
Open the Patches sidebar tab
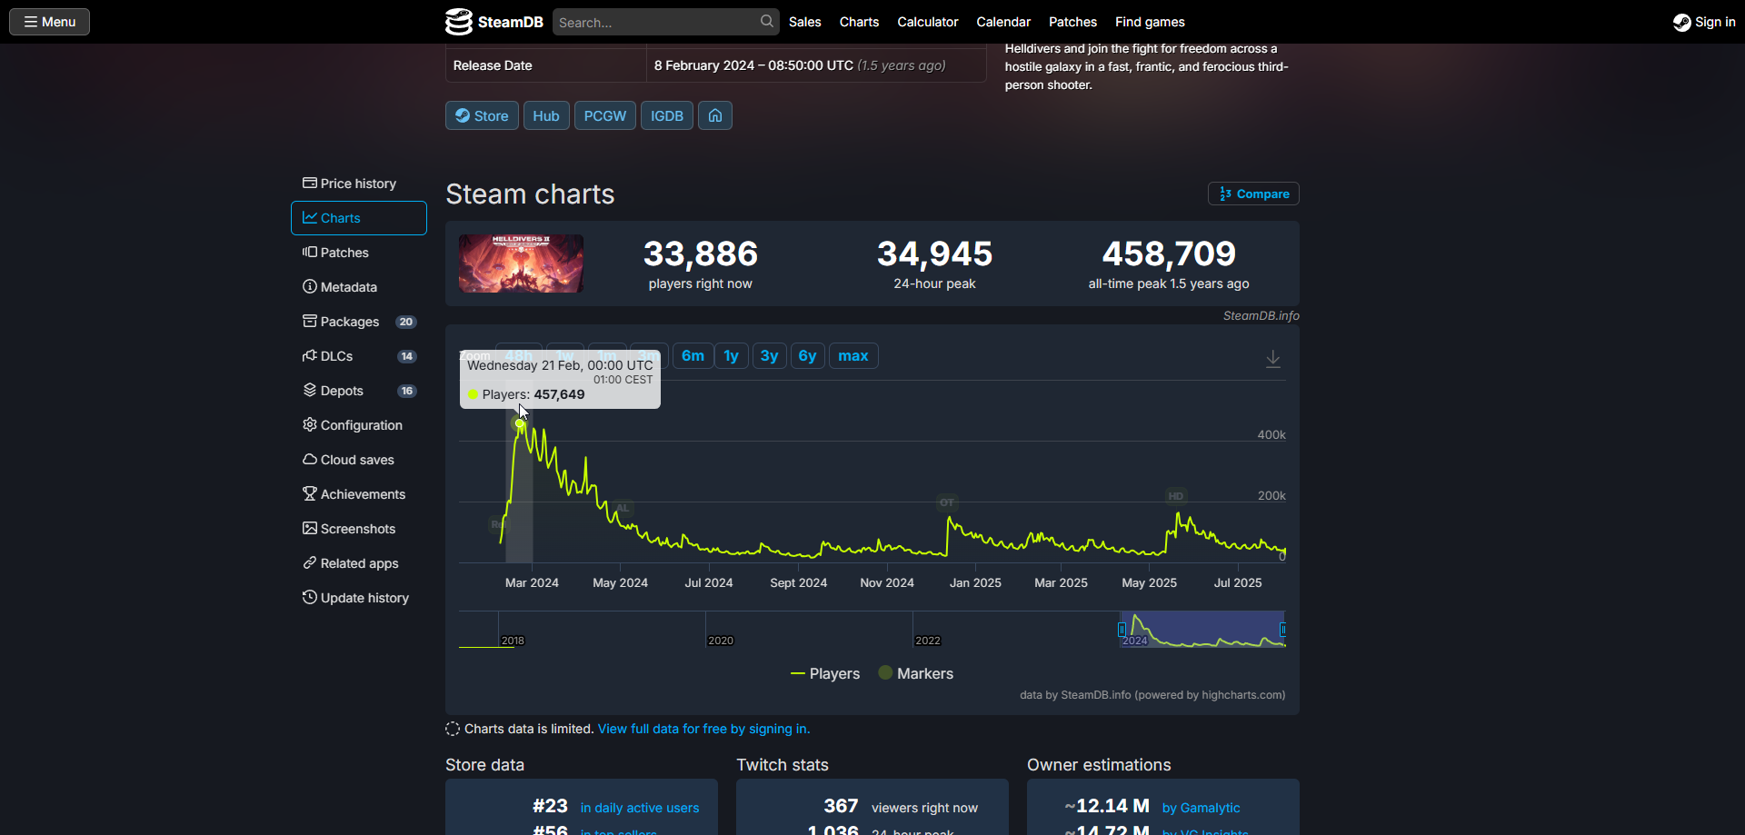pos(358,253)
